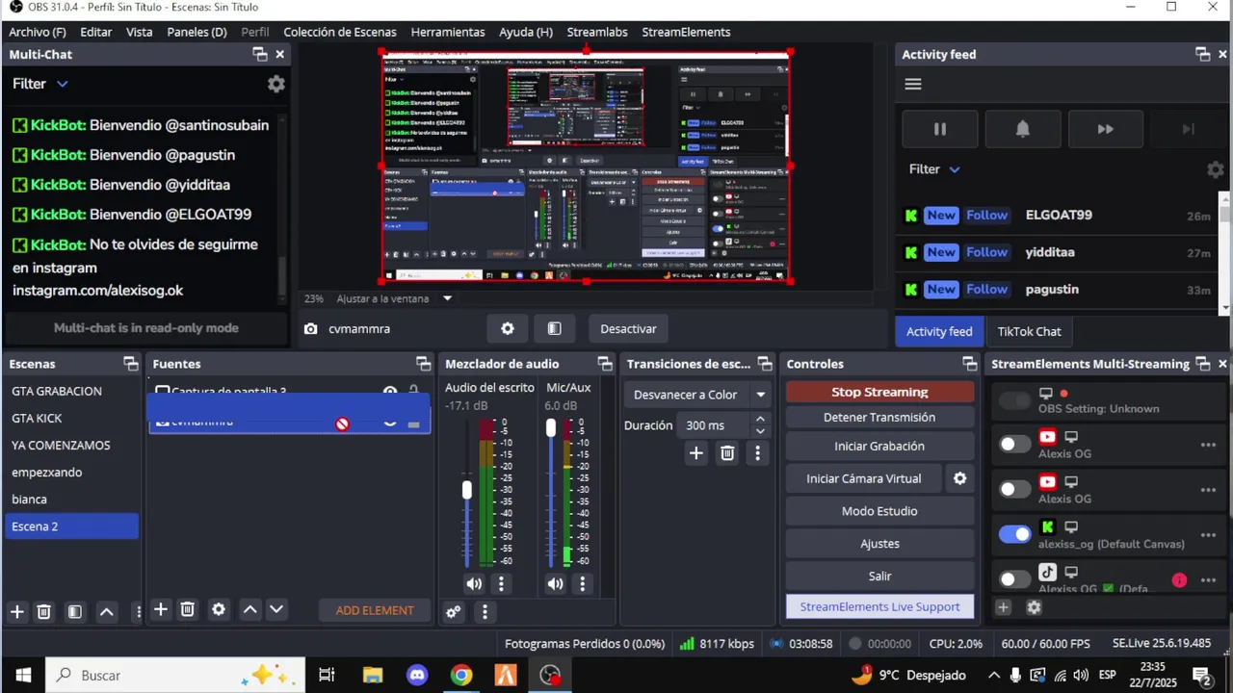This screenshot has width=1233, height=693.
Task: Mute the Mic/Aux speaker
Action: (555, 583)
